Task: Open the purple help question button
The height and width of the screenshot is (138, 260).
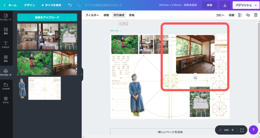Action: tap(253, 130)
